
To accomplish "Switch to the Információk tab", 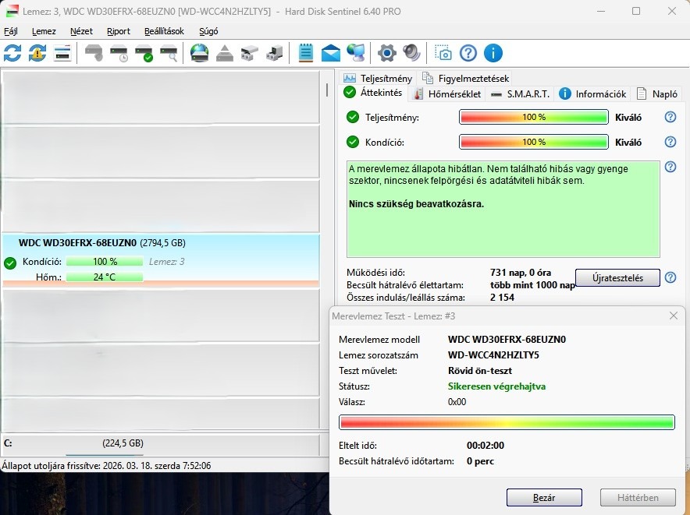I will click(592, 93).
